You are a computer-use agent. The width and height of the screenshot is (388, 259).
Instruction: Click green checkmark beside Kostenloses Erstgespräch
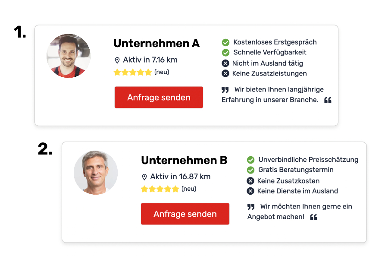tap(225, 42)
